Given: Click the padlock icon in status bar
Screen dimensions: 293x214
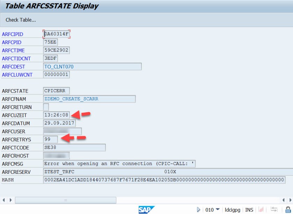Looking at the screenshot, I should coord(288,209).
